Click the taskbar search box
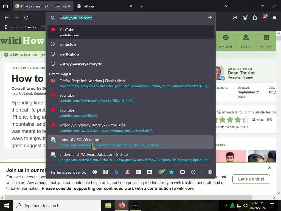Screen dimensions: 281x211 (x=57, y=206)
